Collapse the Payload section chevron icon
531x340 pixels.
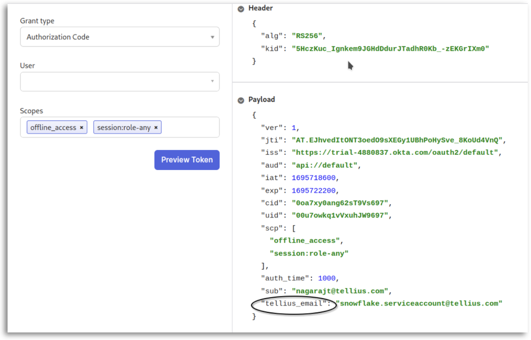click(241, 100)
